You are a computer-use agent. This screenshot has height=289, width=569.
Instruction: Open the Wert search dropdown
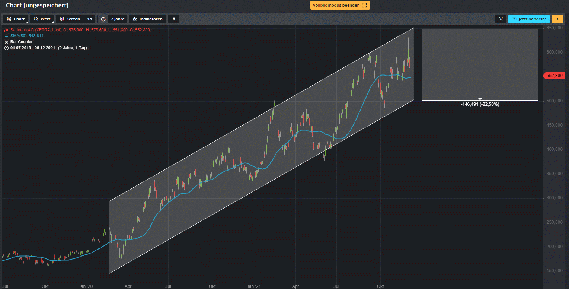click(x=42, y=19)
